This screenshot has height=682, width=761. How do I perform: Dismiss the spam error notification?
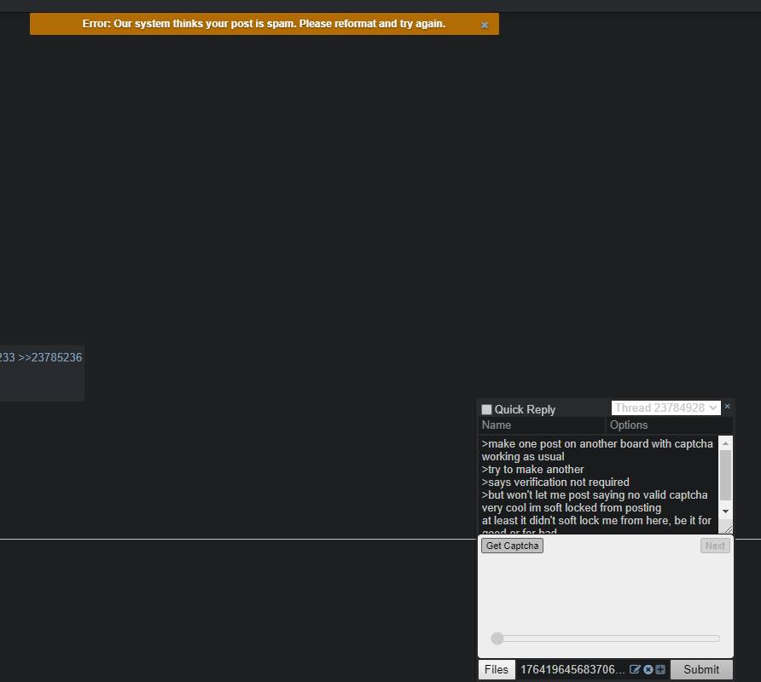click(485, 26)
